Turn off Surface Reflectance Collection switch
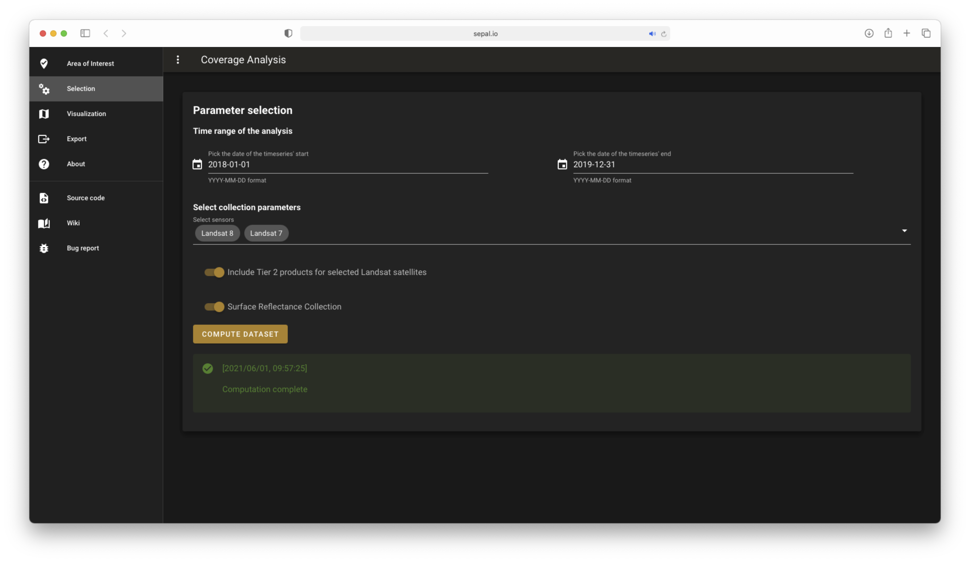Screen dimensions: 970x562 pyautogui.click(x=215, y=307)
